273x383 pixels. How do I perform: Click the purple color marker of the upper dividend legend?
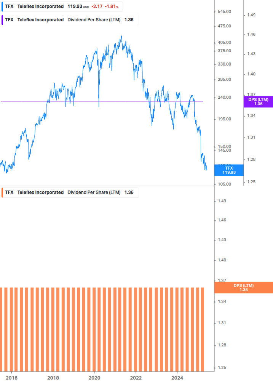[x=2, y=20]
